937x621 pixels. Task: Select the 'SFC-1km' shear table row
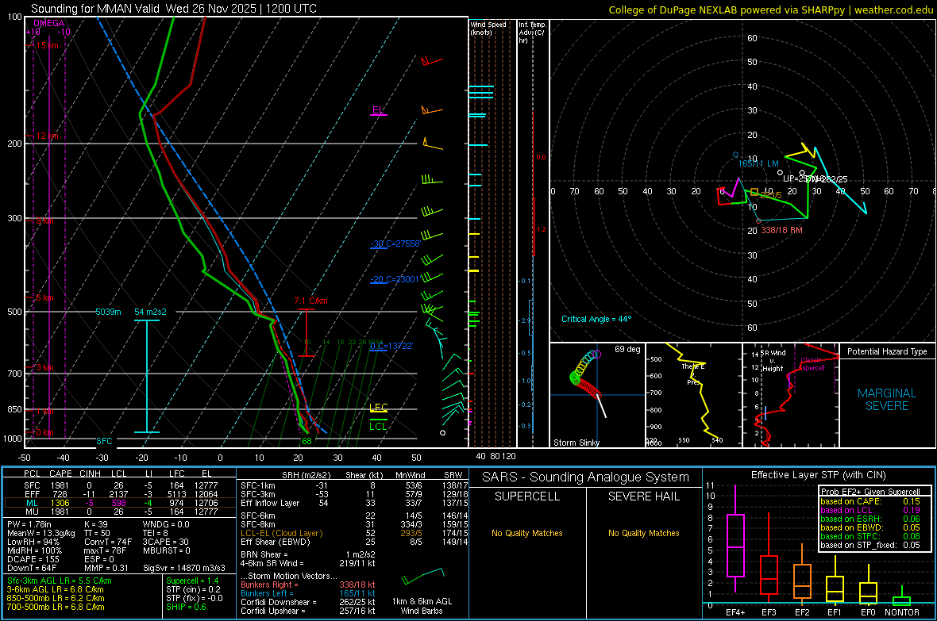[354, 485]
